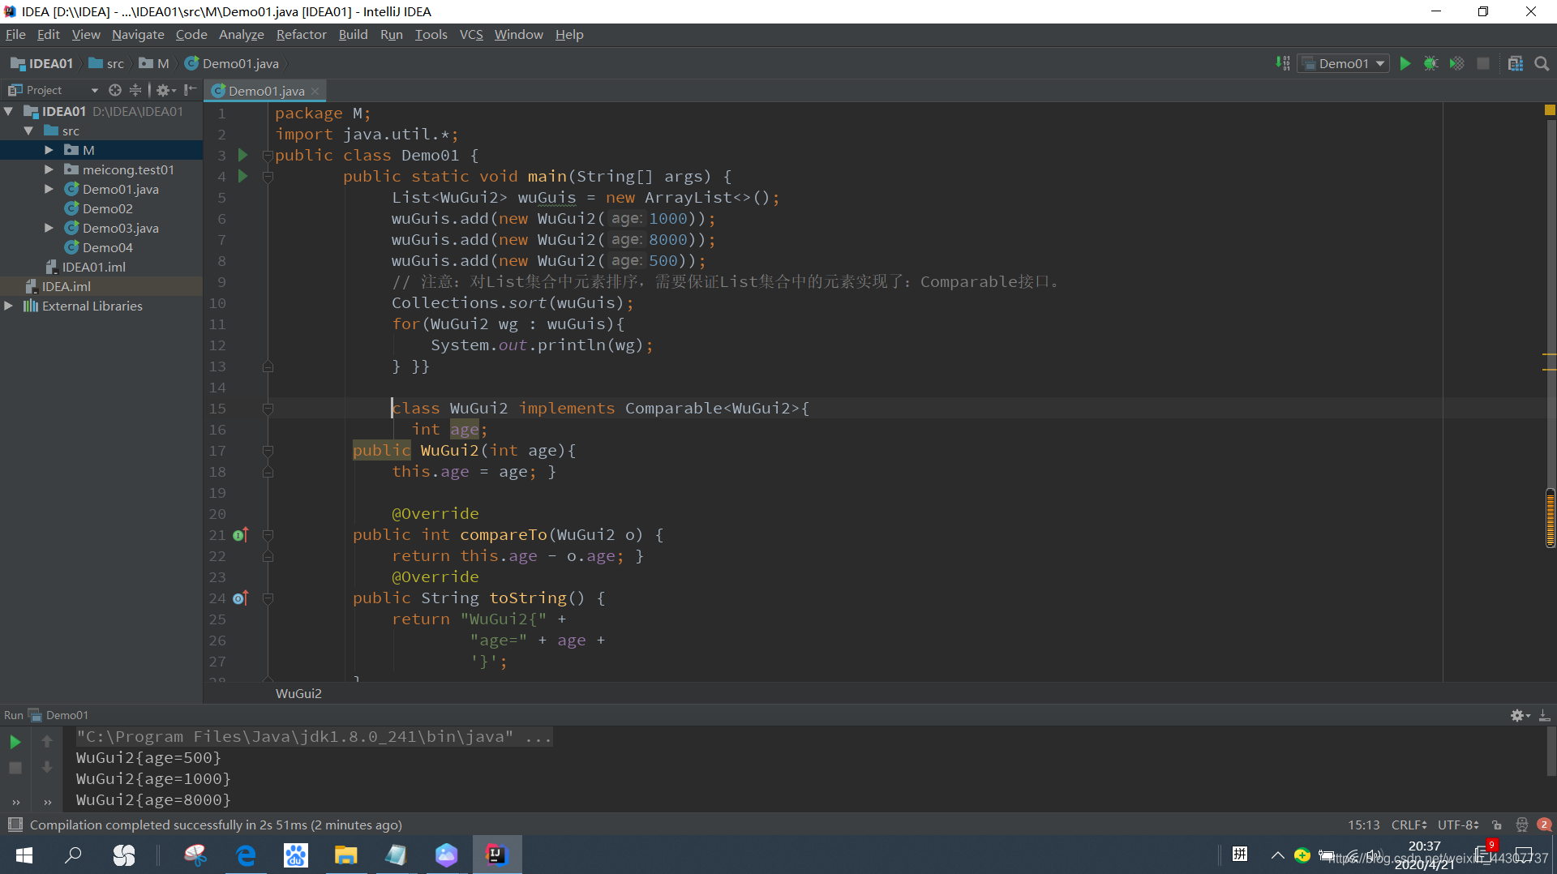Expand Demo01.java tree node
This screenshot has height=874, width=1557.
click(x=49, y=189)
